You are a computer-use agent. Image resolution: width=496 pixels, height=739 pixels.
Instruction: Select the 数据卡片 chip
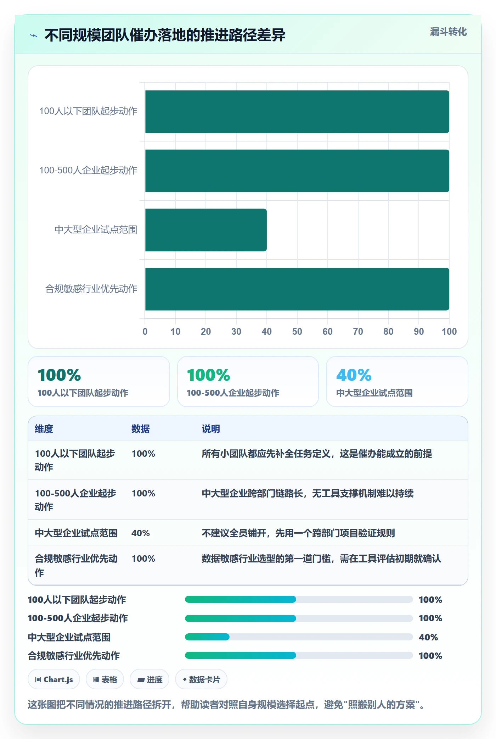[201, 679]
